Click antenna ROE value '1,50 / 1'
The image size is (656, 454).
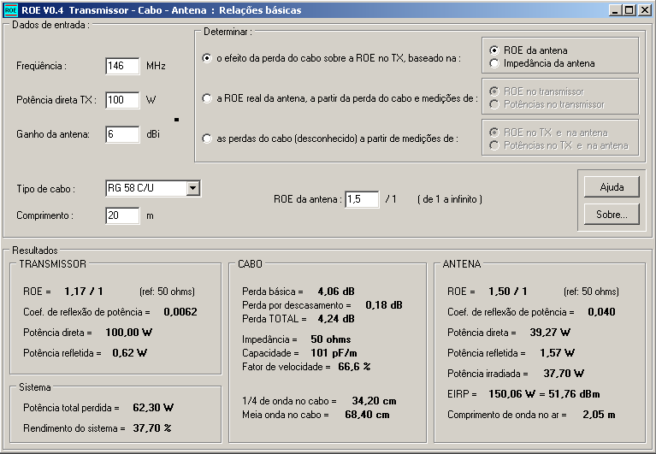[x=508, y=292]
